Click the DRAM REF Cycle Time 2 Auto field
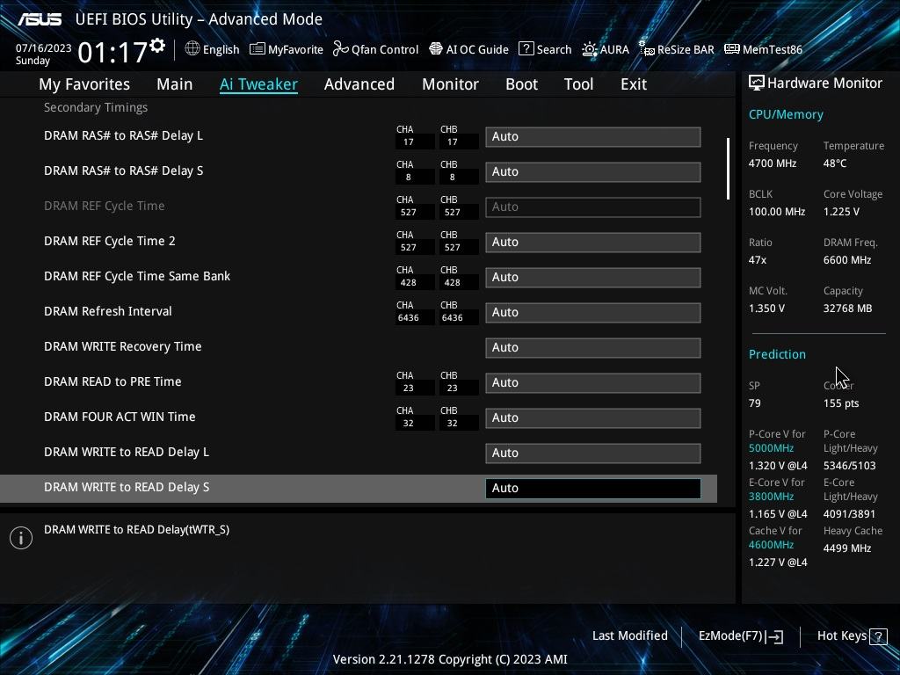900x675 pixels. [x=593, y=243]
